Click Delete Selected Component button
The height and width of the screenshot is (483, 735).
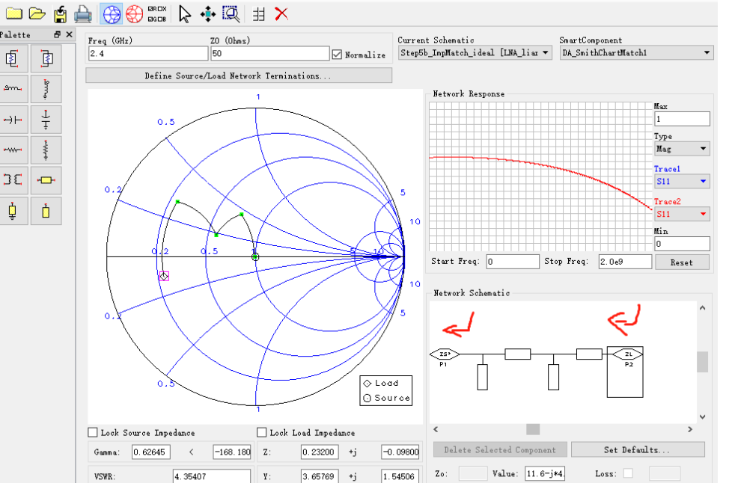[x=500, y=450]
